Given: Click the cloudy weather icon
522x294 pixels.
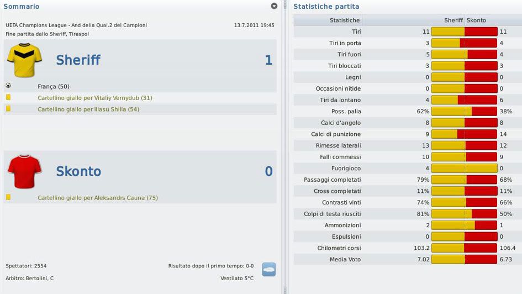Looking at the screenshot, I should [268, 270].
